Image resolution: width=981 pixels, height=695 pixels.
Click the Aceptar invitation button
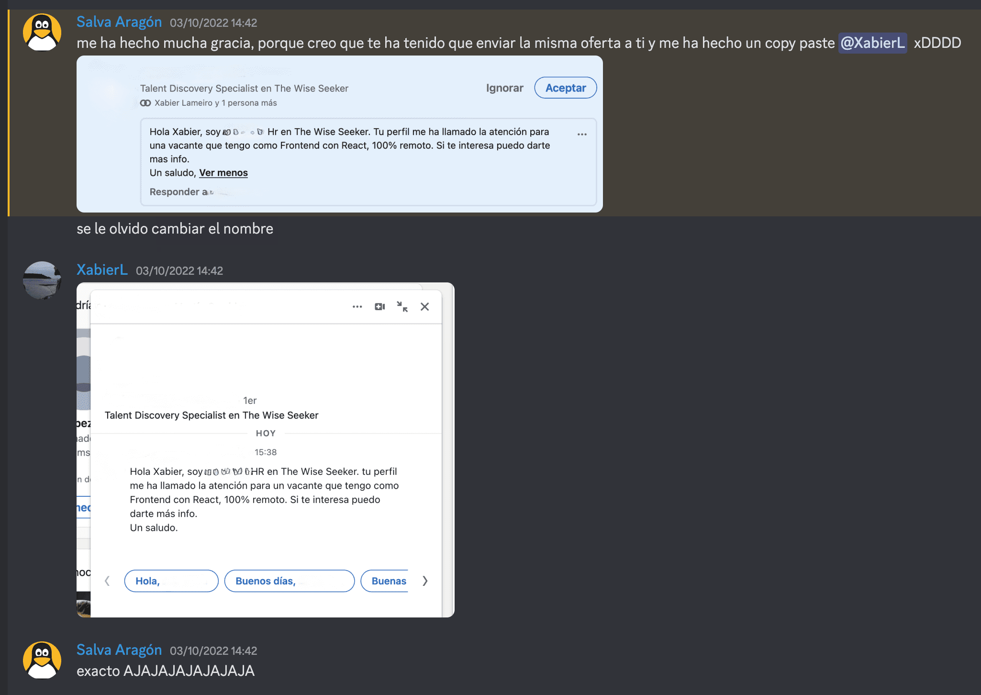pyautogui.click(x=565, y=88)
